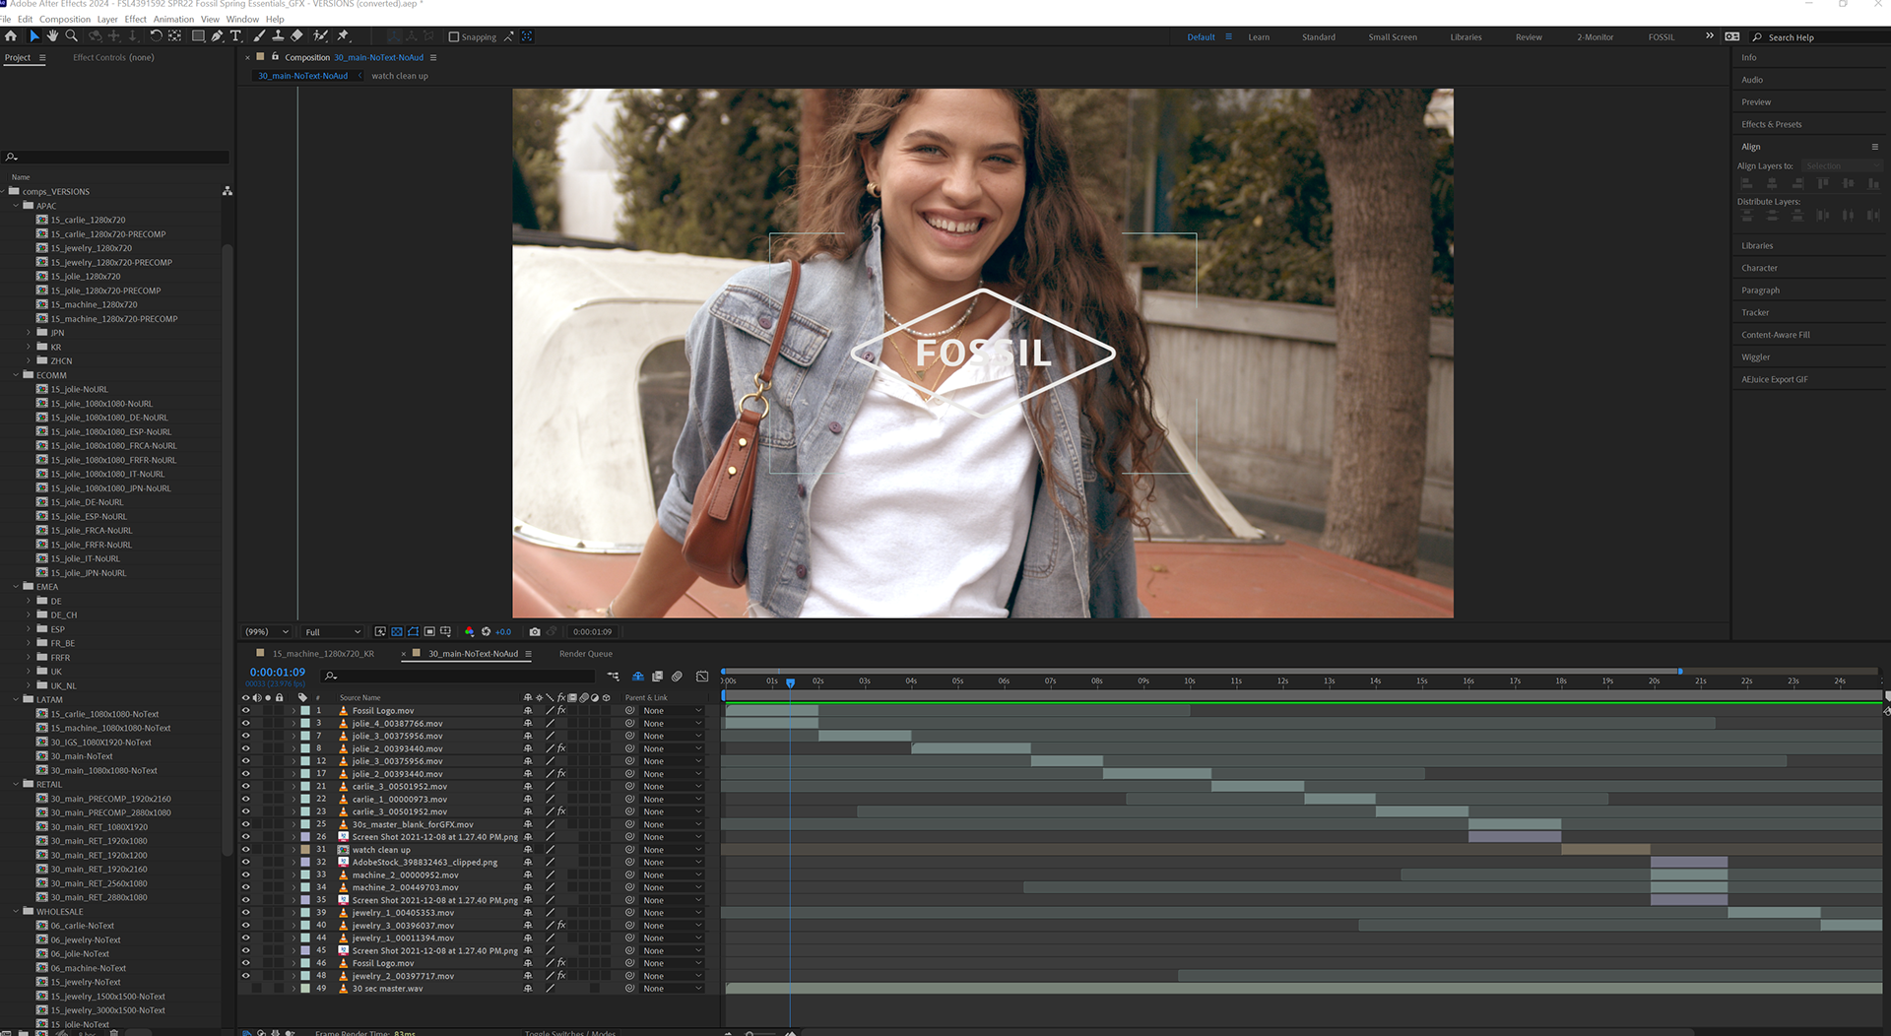Click the Project panel search field
This screenshot has height=1036, width=1891.
point(116,157)
